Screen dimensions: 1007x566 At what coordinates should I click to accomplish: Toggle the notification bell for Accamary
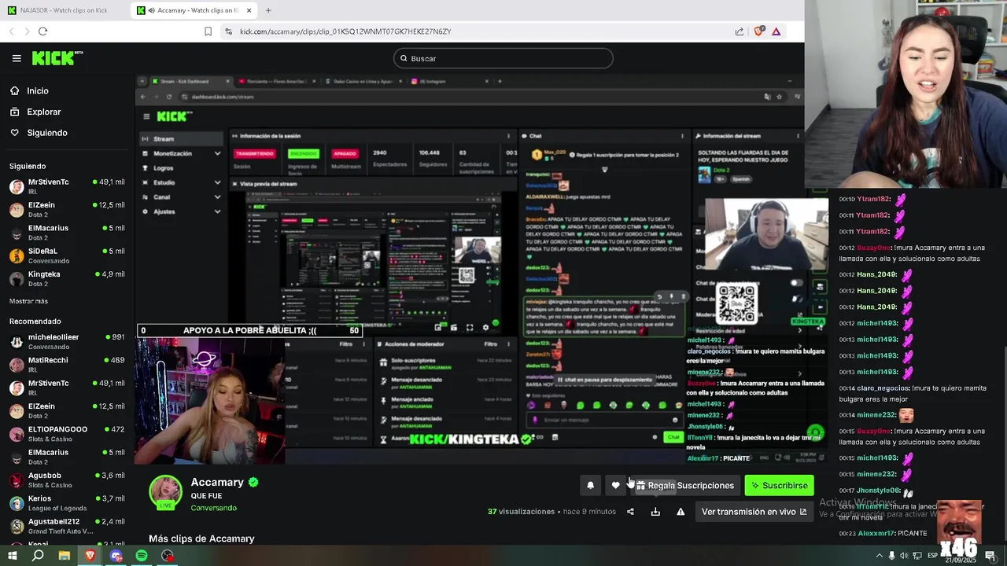(590, 485)
